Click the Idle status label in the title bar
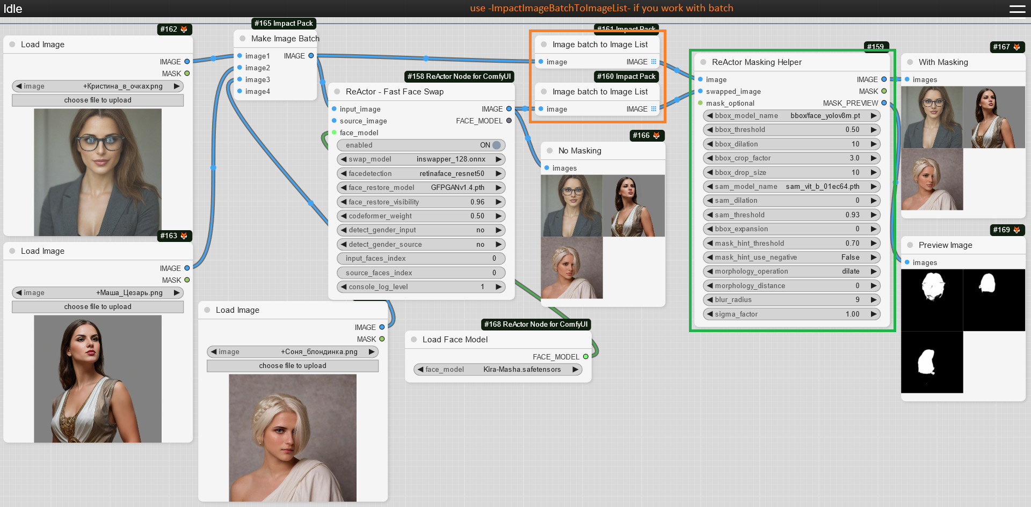Image resolution: width=1031 pixels, height=507 pixels. (x=13, y=9)
